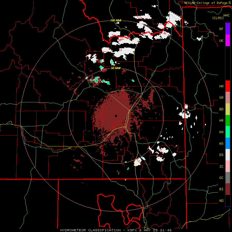This screenshot has width=232, height=232.
Task: Click the 100 NMI range ring label
Action: pos(116,20)
